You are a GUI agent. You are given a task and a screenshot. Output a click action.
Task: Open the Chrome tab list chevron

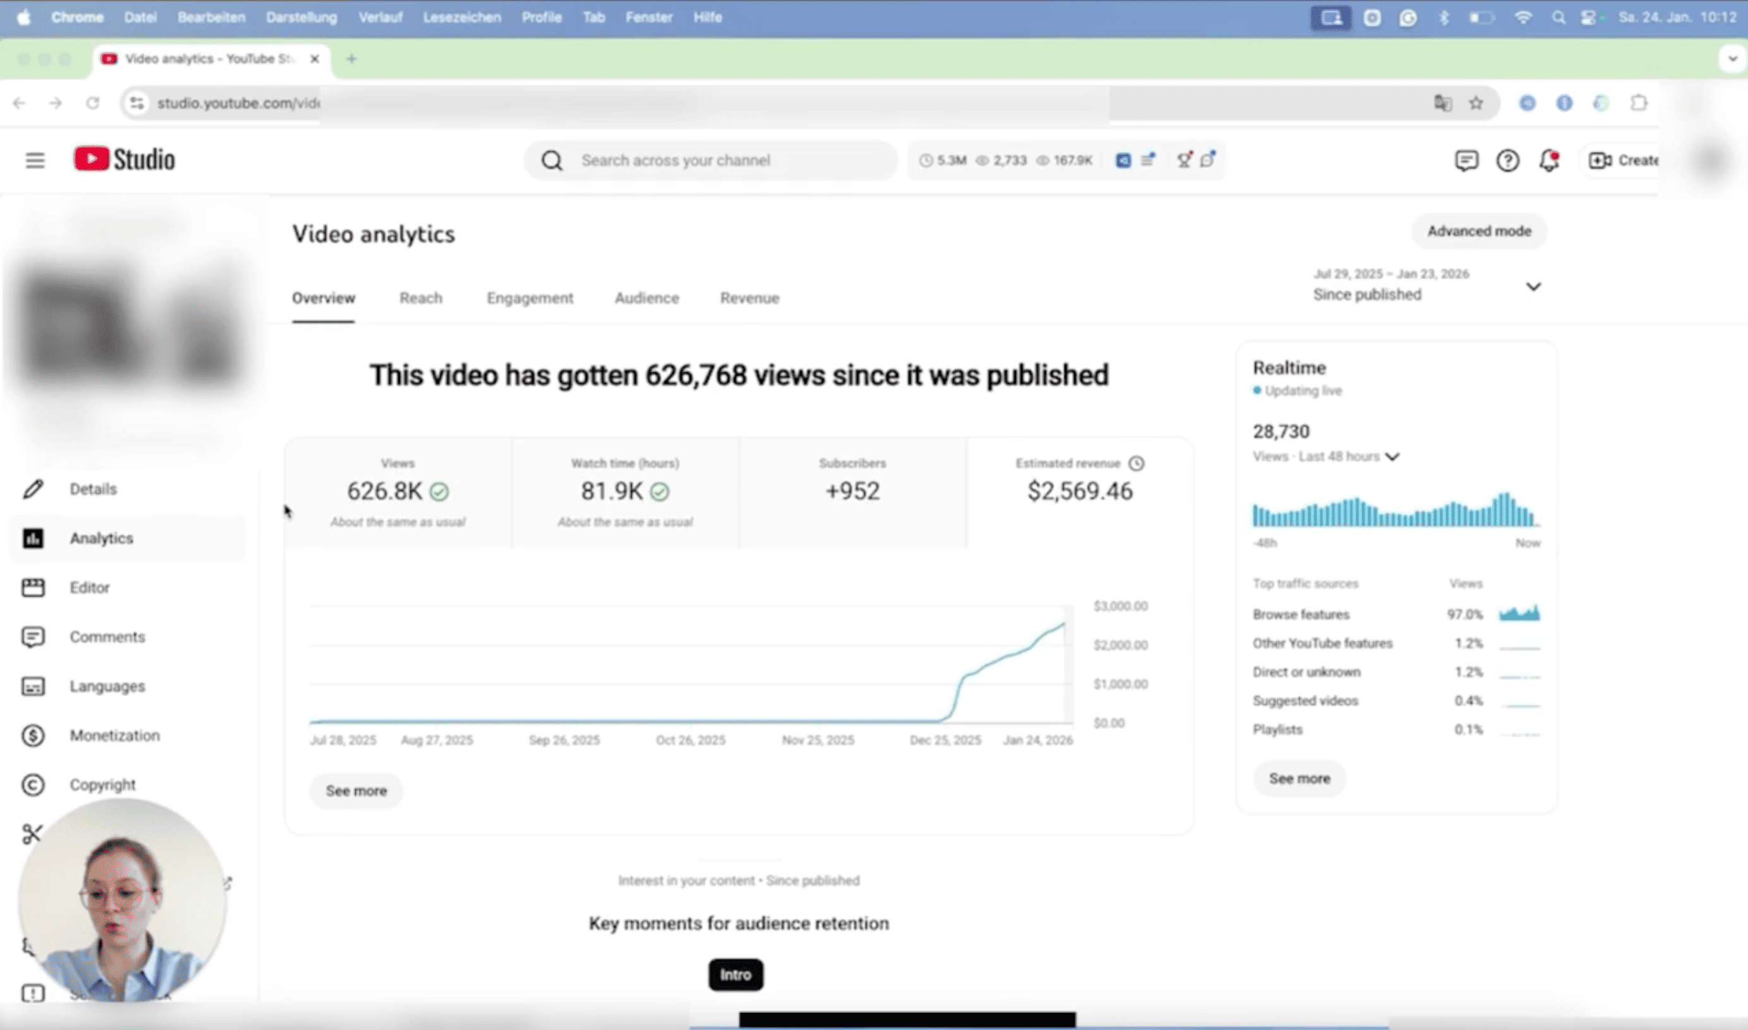coord(1732,59)
